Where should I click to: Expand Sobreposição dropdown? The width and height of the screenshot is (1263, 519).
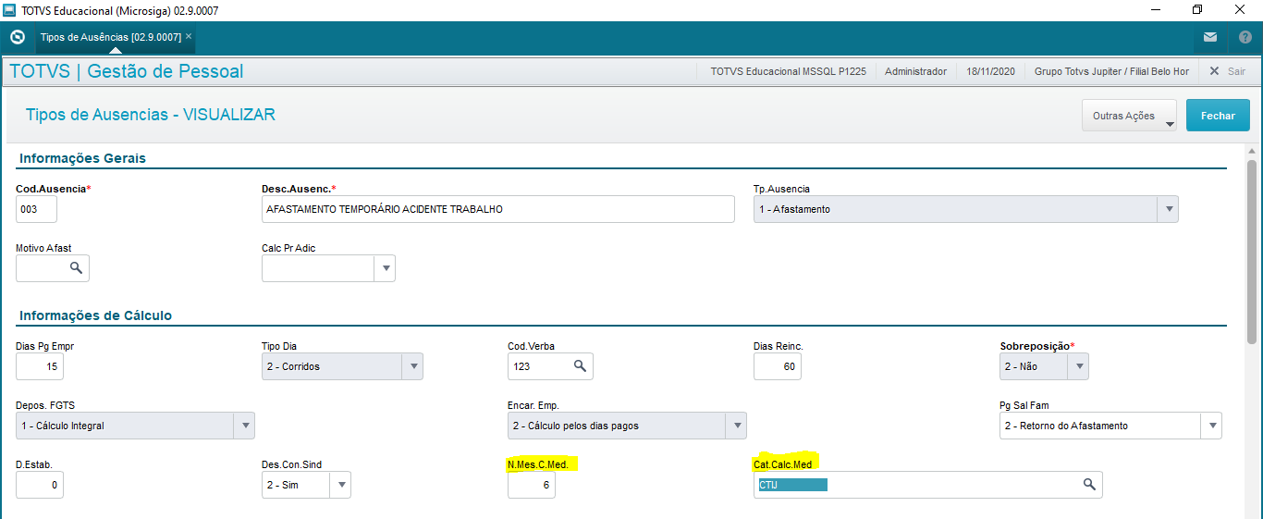click(x=1078, y=366)
